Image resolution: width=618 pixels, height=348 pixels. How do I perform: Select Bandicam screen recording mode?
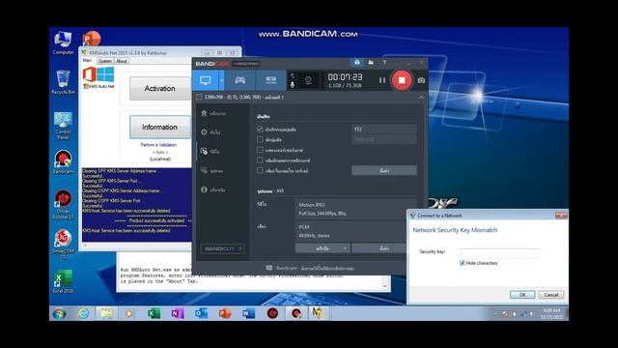coord(206,80)
